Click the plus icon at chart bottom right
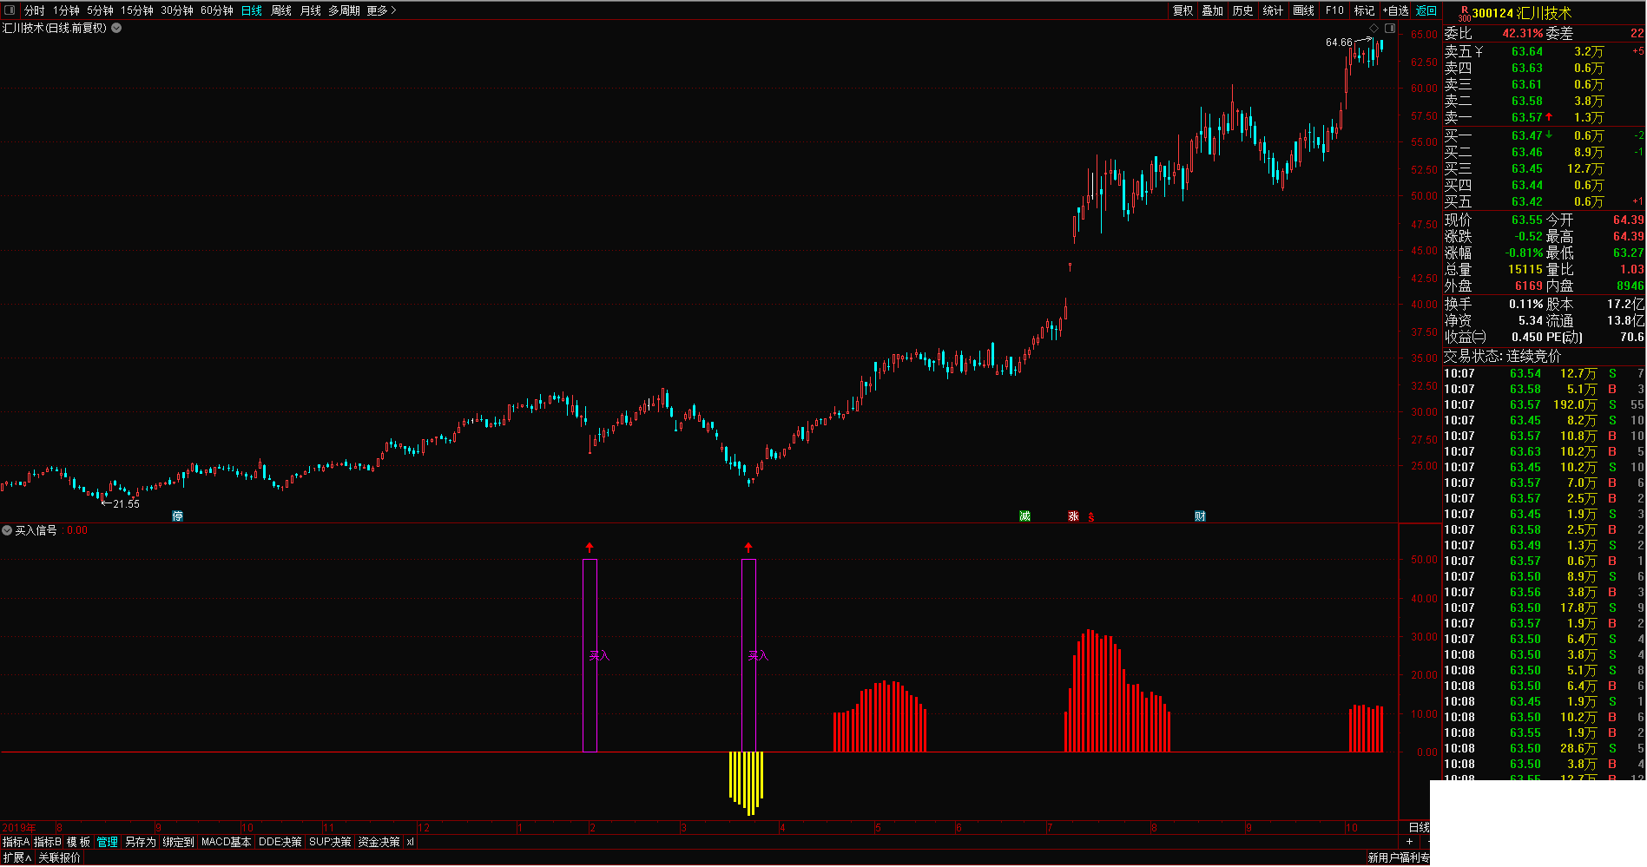Viewport: 1647px width, 867px height. pos(1409,842)
